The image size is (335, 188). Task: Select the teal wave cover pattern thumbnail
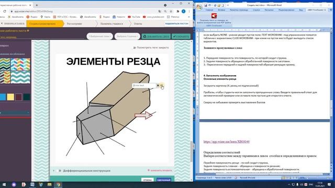tap(20, 77)
